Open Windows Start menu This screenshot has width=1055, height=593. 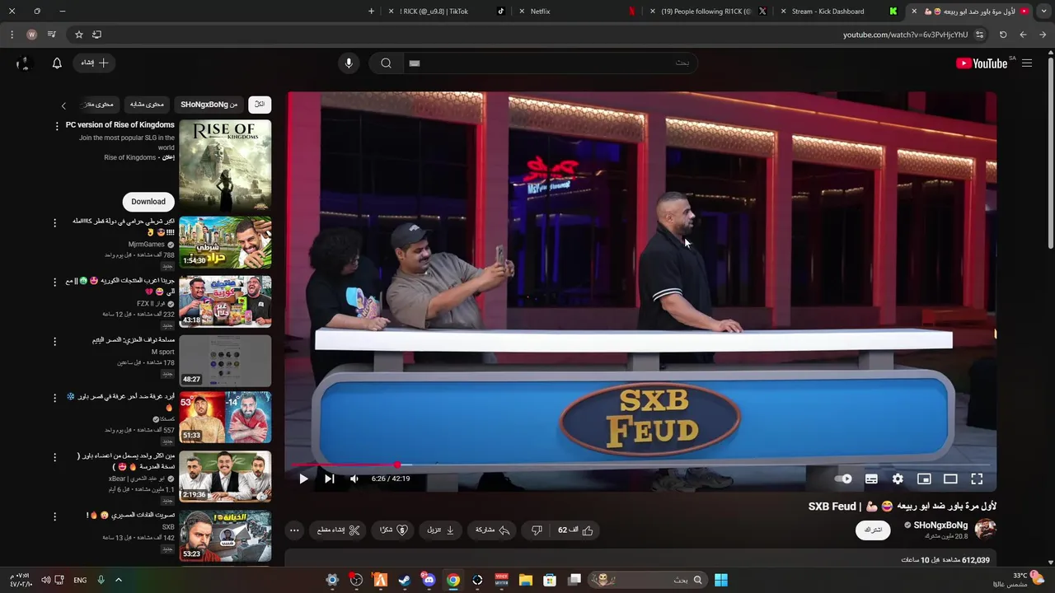point(721,580)
